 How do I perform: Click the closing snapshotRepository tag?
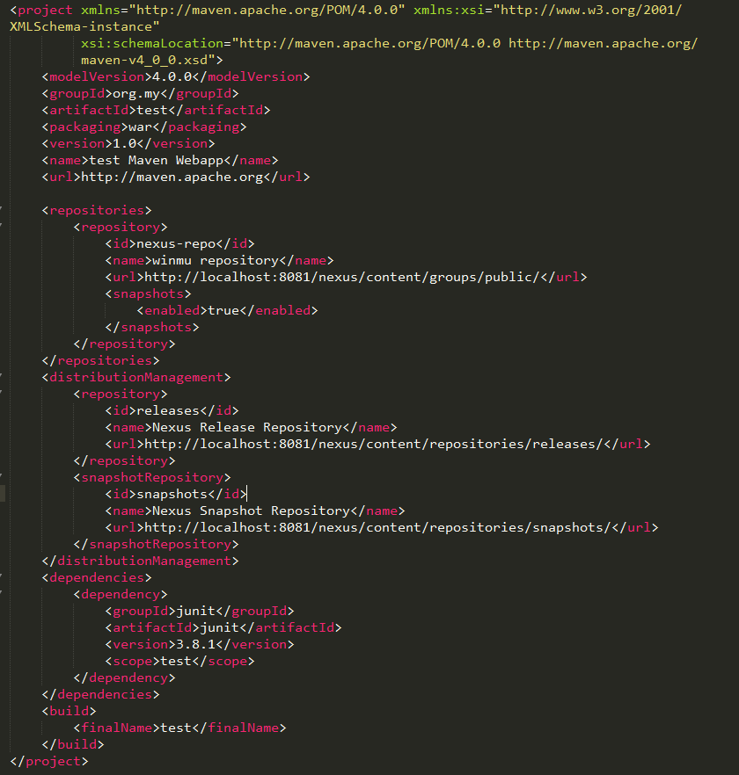pyautogui.click(x=156, y=544)
